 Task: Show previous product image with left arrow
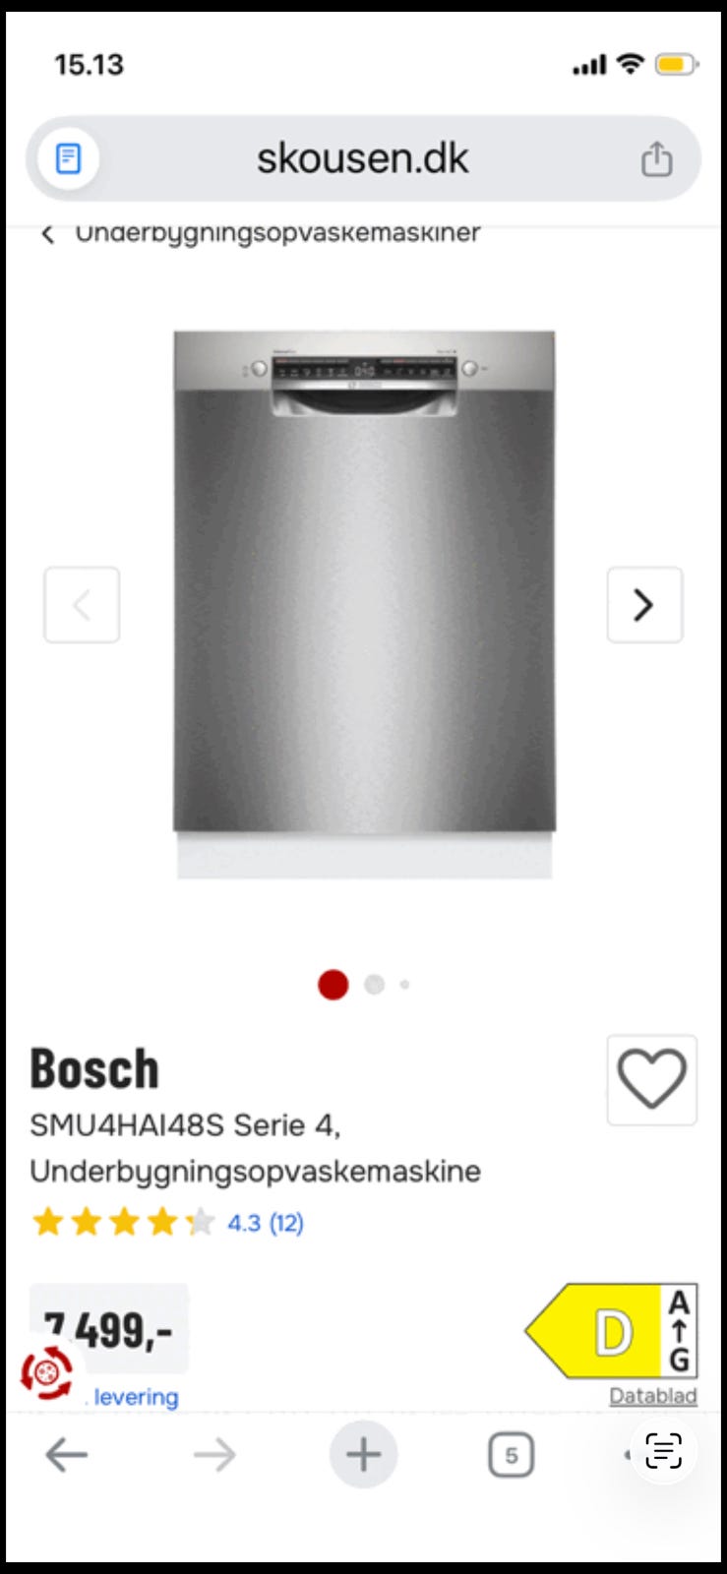point(82,605)
